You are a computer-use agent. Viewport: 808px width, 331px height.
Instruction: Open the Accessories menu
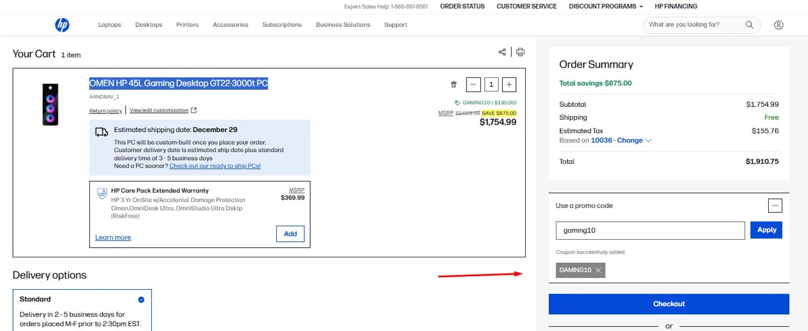pyautogui.click(x=231, y=25)
